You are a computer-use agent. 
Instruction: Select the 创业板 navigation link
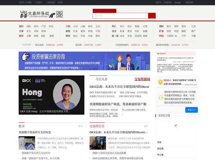(138, 36)
